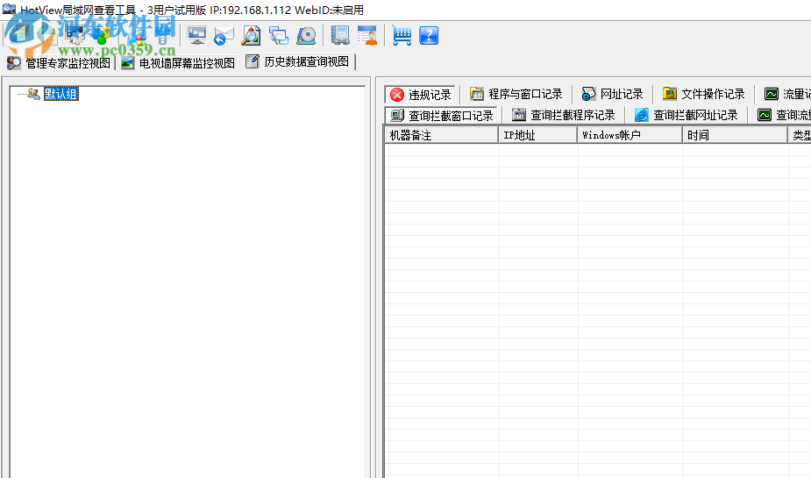Click the group icon beside 默认组
This screenshot has height=478, width=811.
point(33,94)
